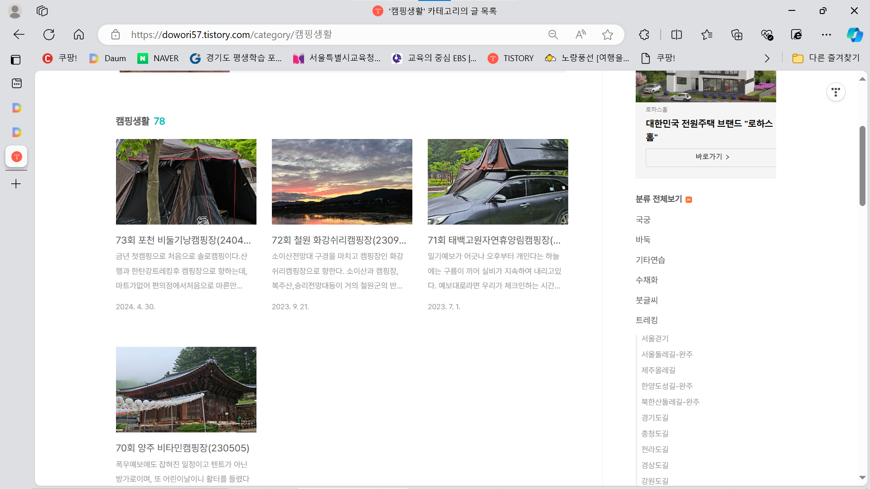Open tab actions menu icon in sidebar
Viewport: 870px width, 489px height.
(x=16, y=59)
